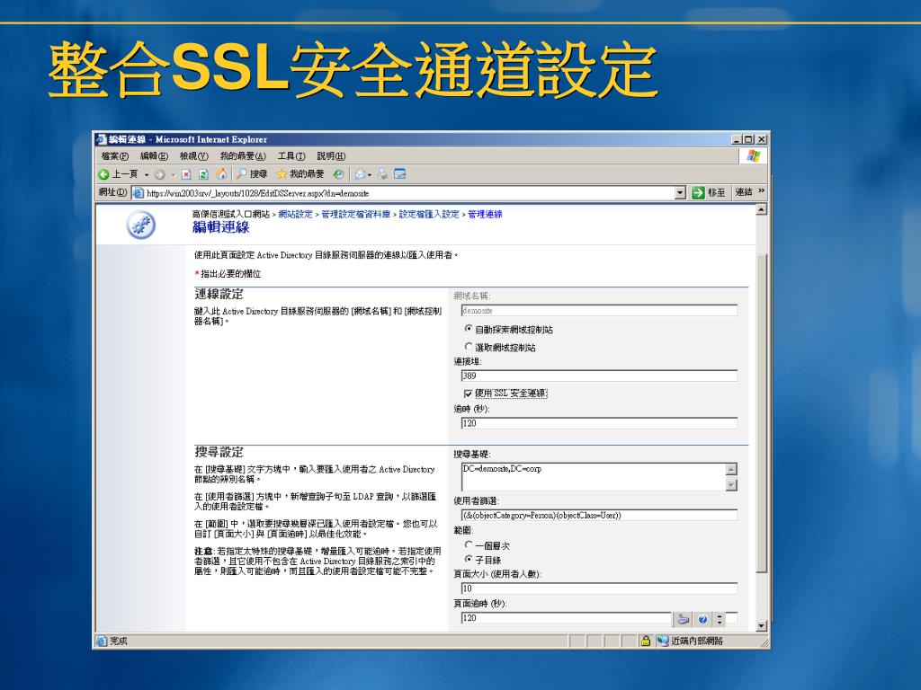Click the page scrollbar up arrow

point(761,209)
